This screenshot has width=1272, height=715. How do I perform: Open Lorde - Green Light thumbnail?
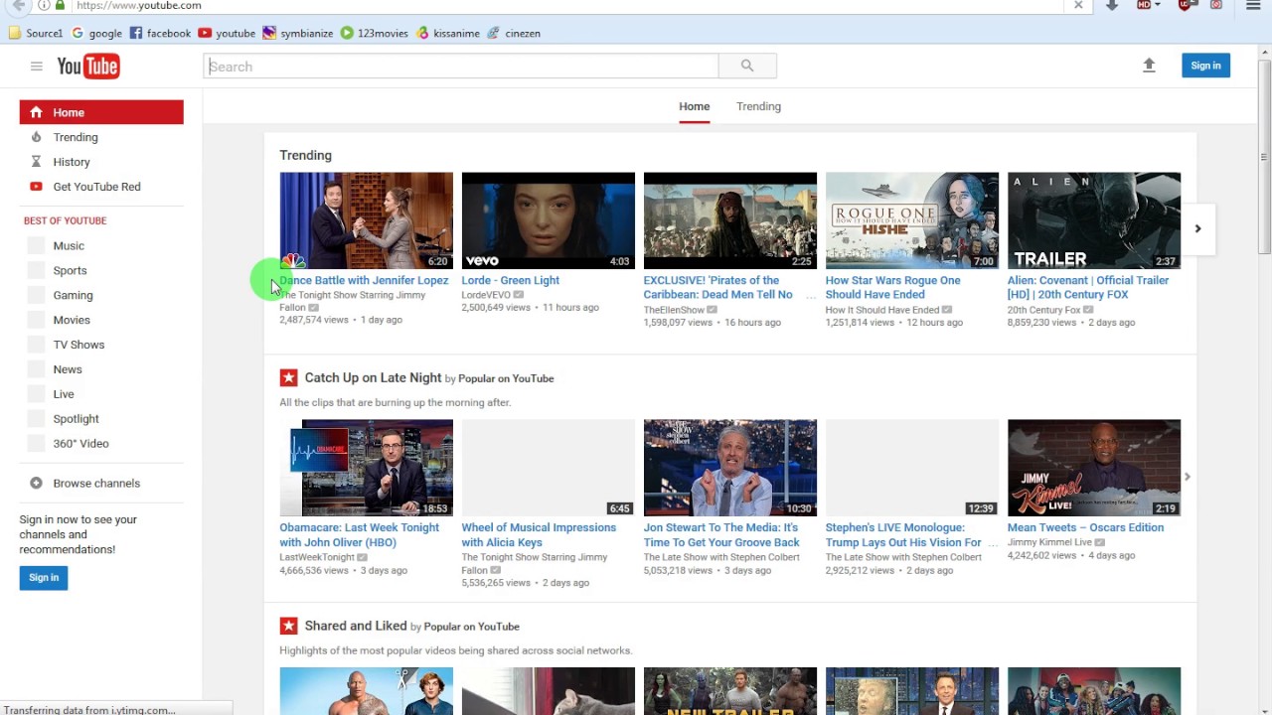pos(548,220)
